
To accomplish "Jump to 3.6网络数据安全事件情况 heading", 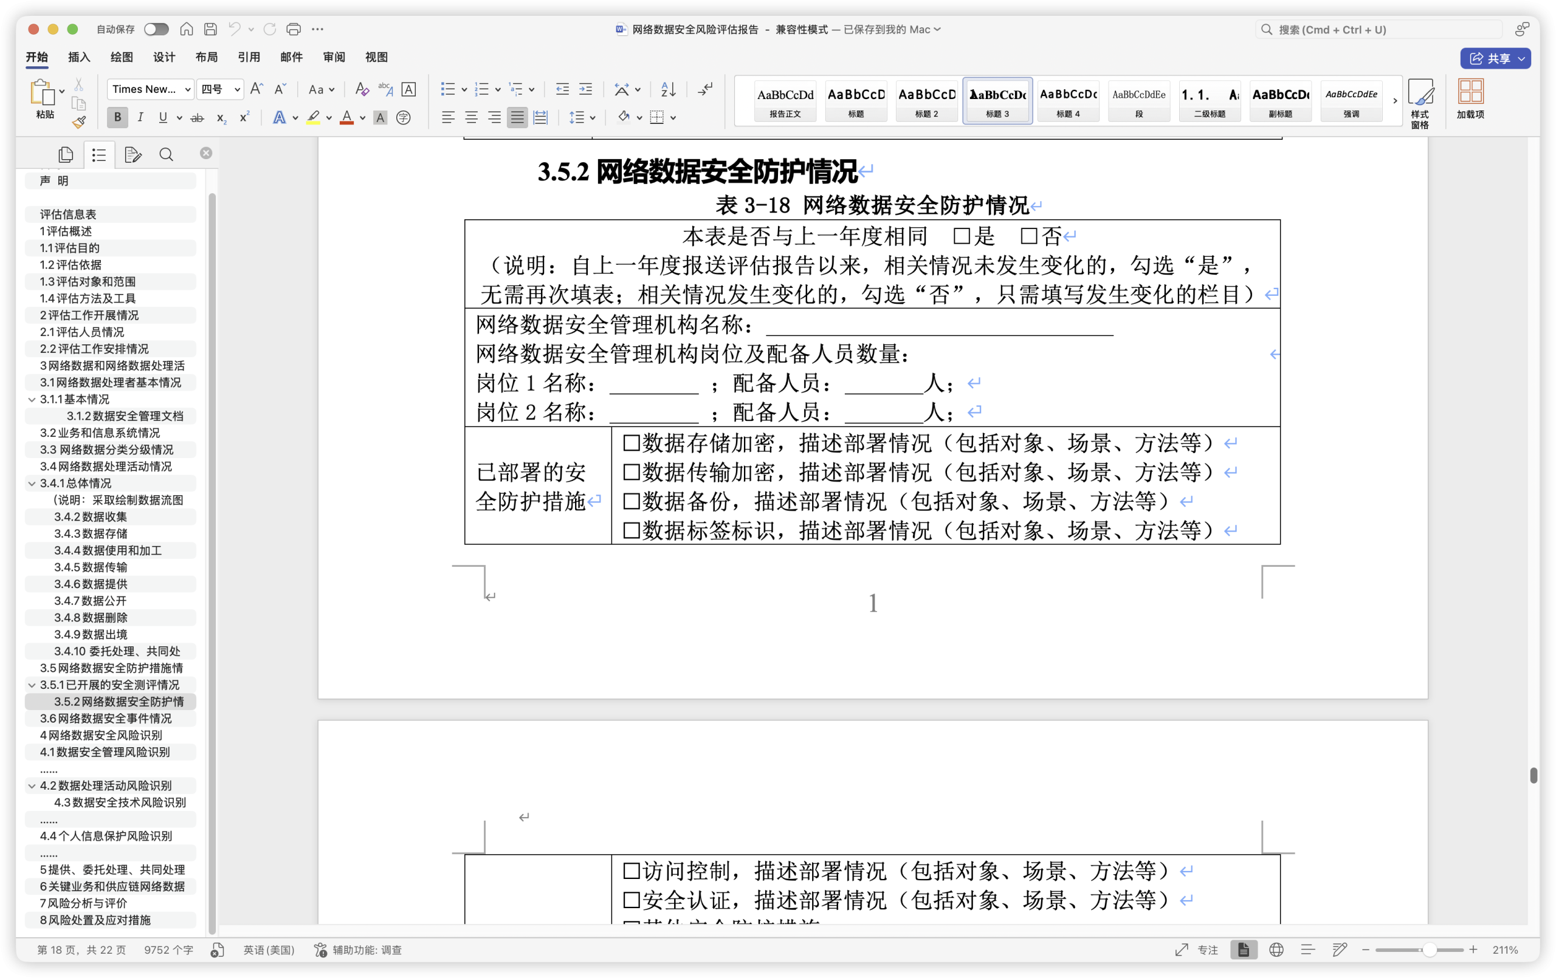I will 106,719.
